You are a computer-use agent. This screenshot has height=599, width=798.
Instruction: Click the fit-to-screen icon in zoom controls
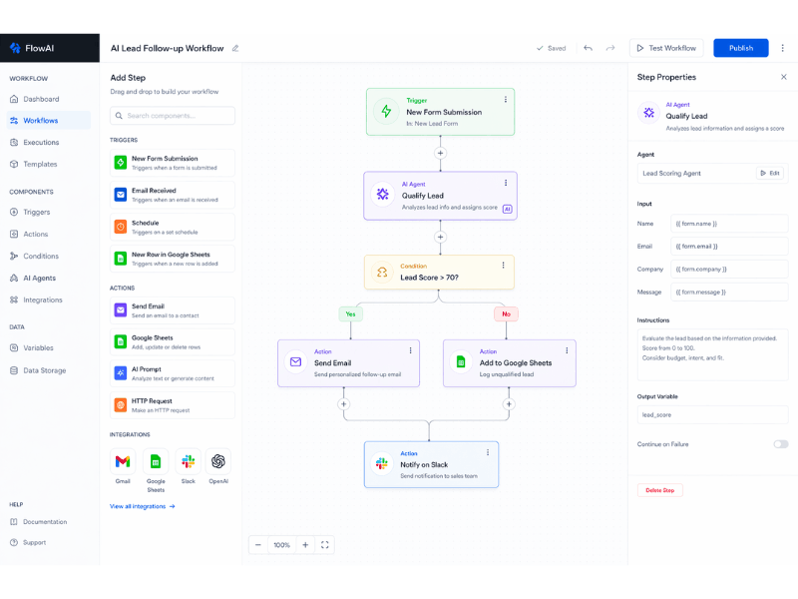pyautogui.click(x=325, y=545)
